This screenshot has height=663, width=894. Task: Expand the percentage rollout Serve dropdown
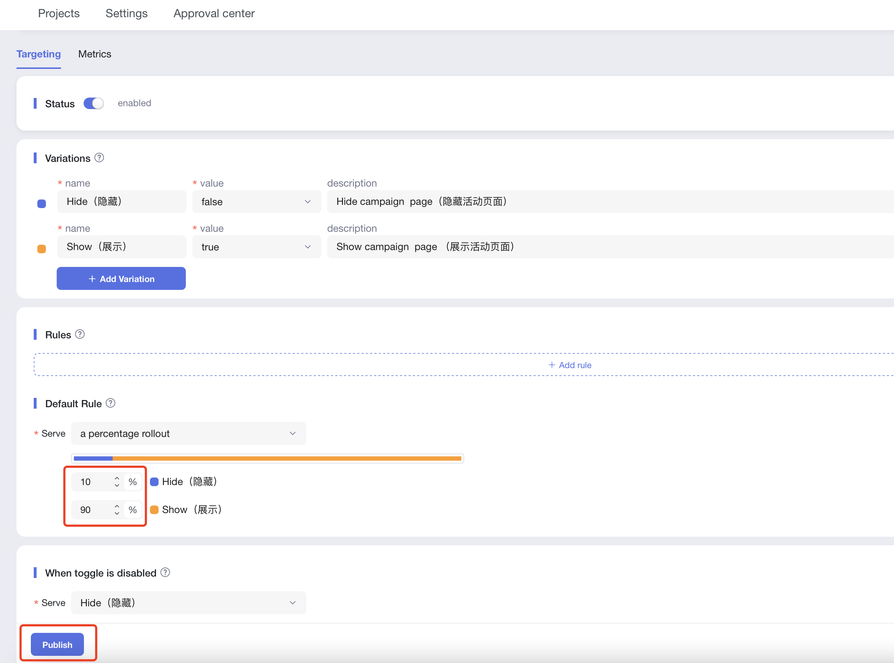[x=188, y=433]
